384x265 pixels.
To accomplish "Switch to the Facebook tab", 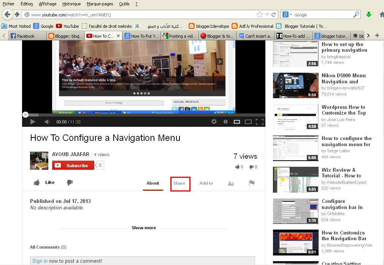I will pos(27,36).
